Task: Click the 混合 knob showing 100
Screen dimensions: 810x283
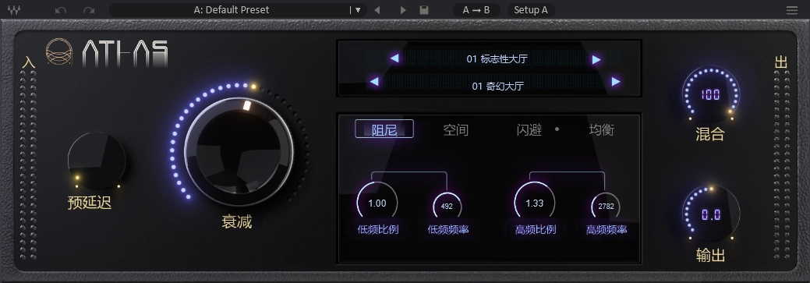Action: click(x=710, y=94)
